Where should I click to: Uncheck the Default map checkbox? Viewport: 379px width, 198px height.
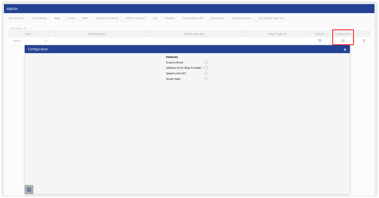point(320,41)
